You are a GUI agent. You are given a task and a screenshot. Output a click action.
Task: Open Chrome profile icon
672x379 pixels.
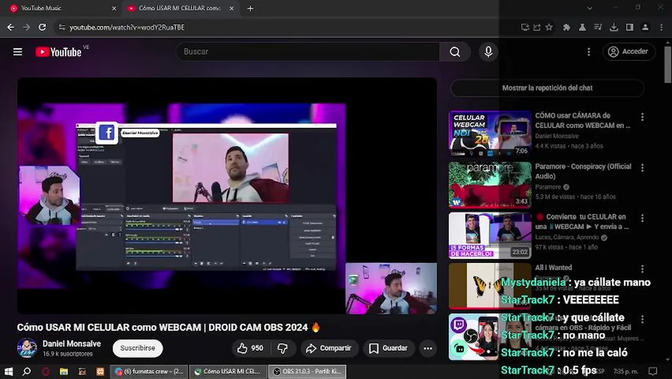[x=645, y=27]
